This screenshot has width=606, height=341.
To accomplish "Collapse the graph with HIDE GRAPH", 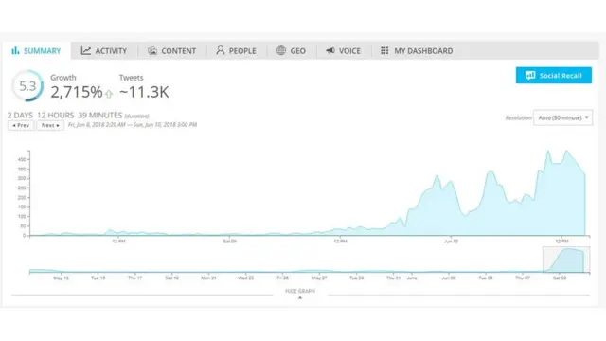I will 300,291.
